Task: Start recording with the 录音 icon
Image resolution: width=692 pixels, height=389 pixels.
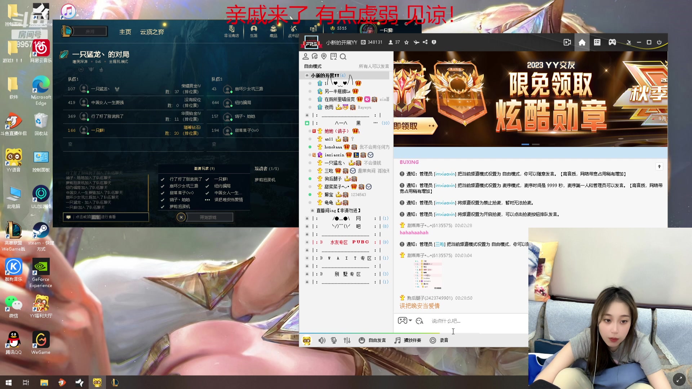Action: [432, 340]
